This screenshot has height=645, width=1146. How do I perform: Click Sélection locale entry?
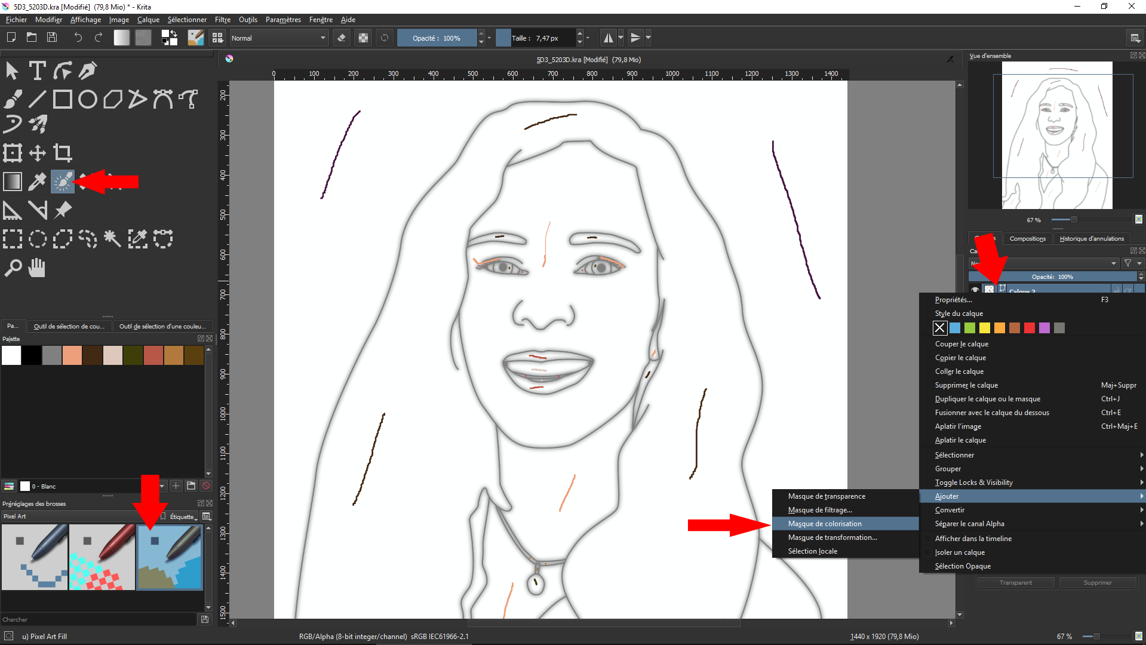[x=846, y=551]
